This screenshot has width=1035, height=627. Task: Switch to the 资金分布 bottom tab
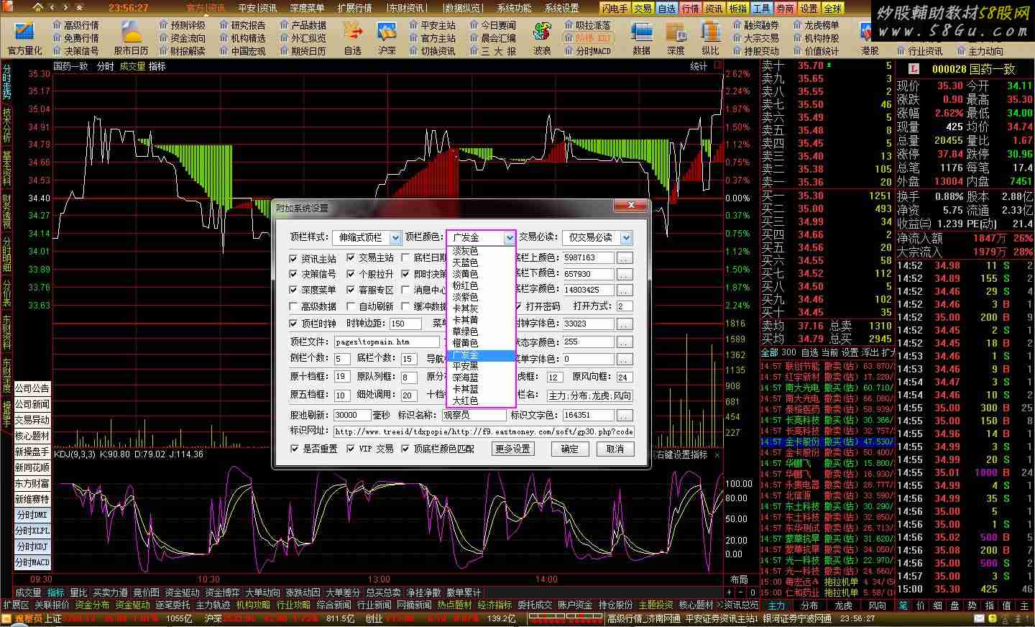coord(92,605)
